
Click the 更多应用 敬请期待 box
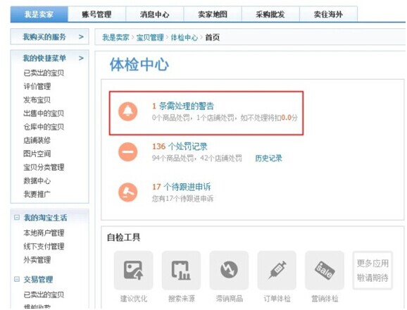372,271
